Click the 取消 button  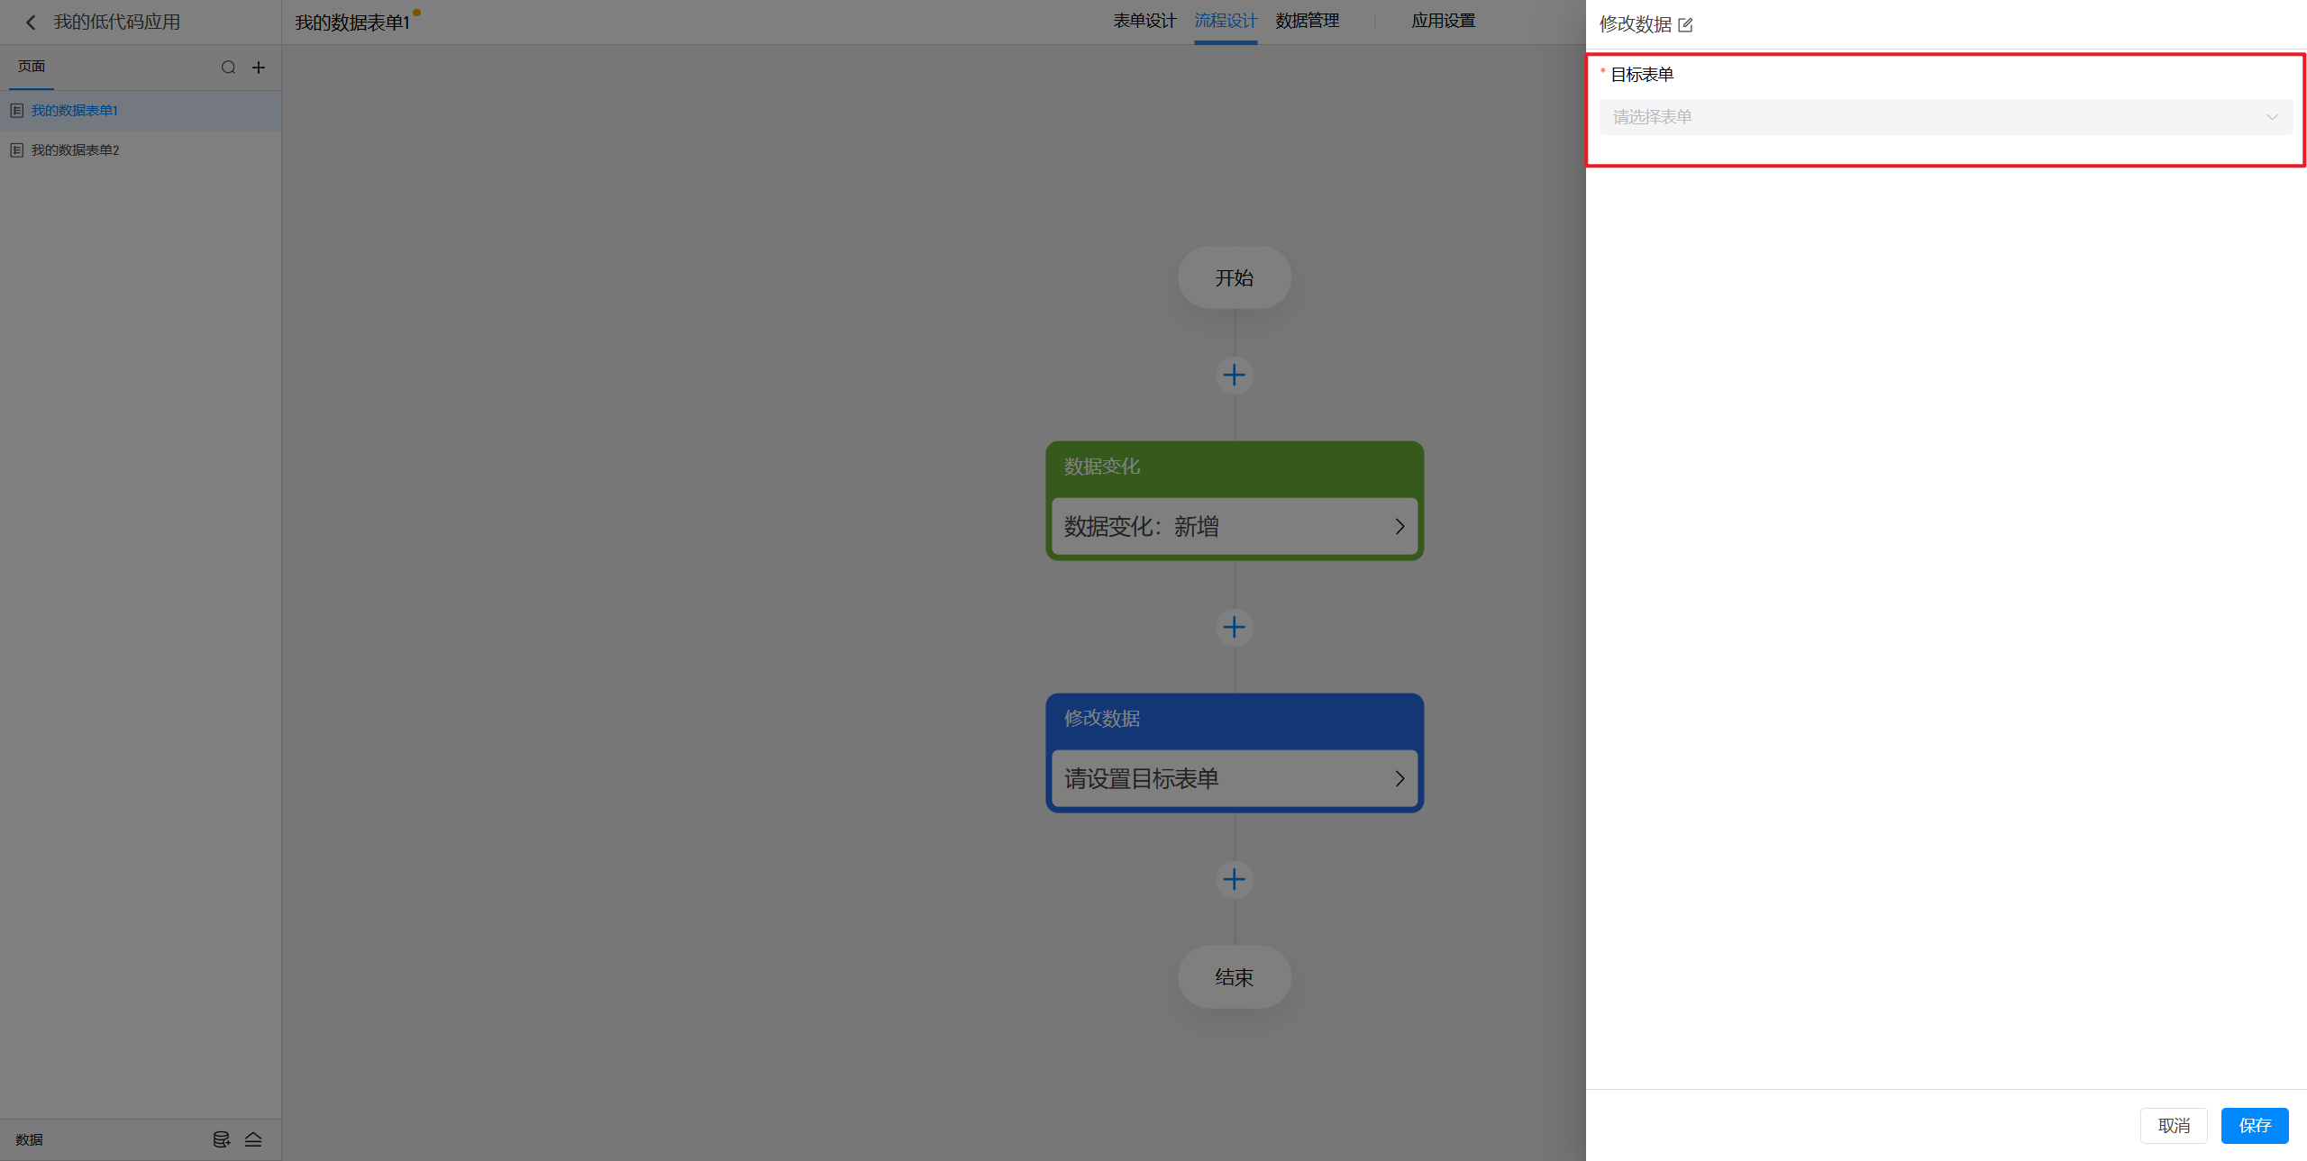(x=2173, y=1125)
